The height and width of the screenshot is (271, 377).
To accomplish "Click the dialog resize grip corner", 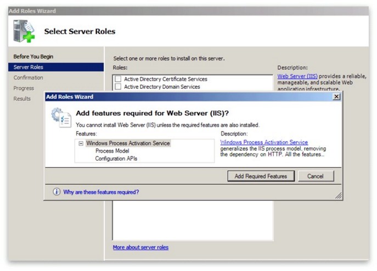I will (338, 196).
